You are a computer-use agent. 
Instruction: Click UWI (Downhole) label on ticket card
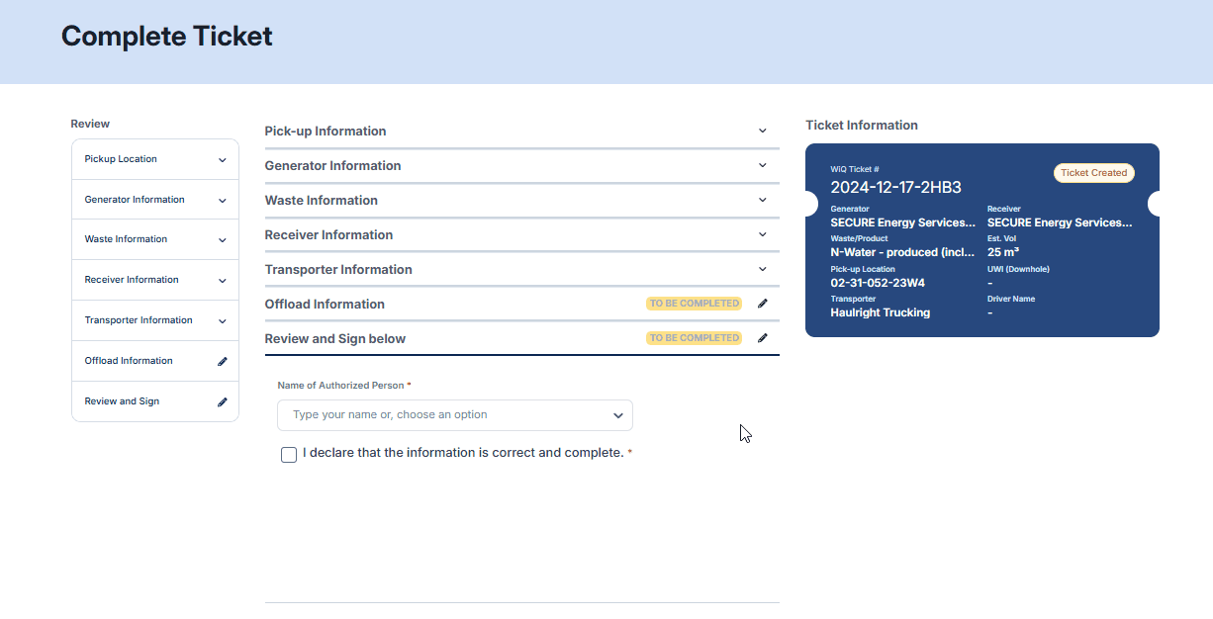(1018, 269)
